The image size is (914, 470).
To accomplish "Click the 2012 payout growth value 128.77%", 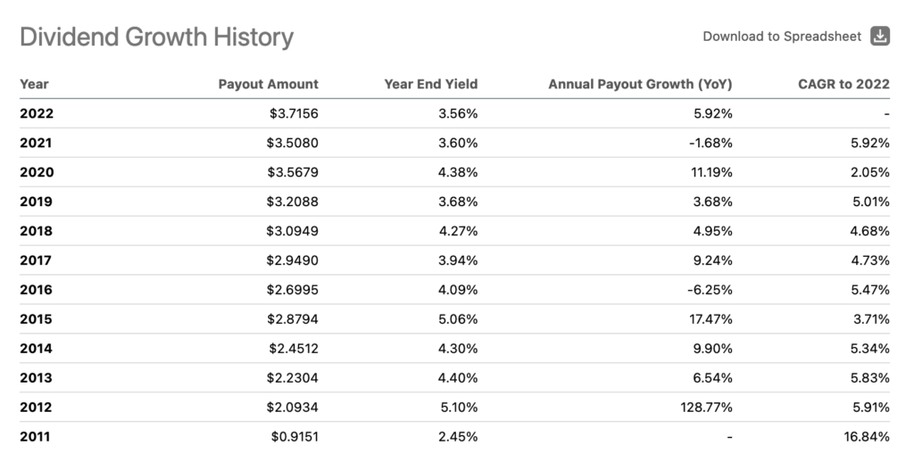I will [705, 408].
